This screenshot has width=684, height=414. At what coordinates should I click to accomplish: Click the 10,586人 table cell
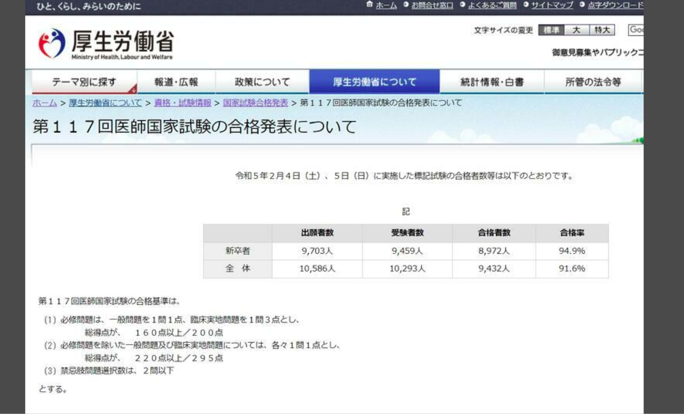(x=317, y=269)
